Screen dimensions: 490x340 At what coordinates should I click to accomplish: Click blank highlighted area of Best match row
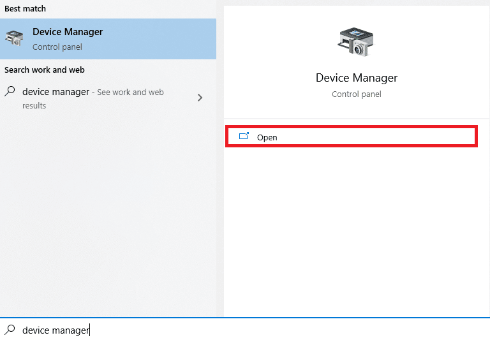tap(160, 38)
